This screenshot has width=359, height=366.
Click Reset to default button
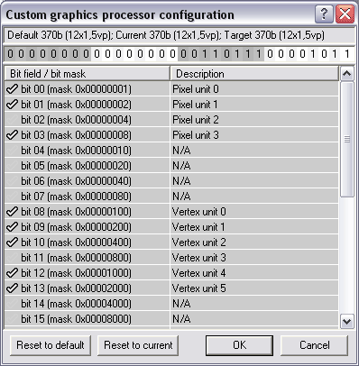(x=51, y=345)
